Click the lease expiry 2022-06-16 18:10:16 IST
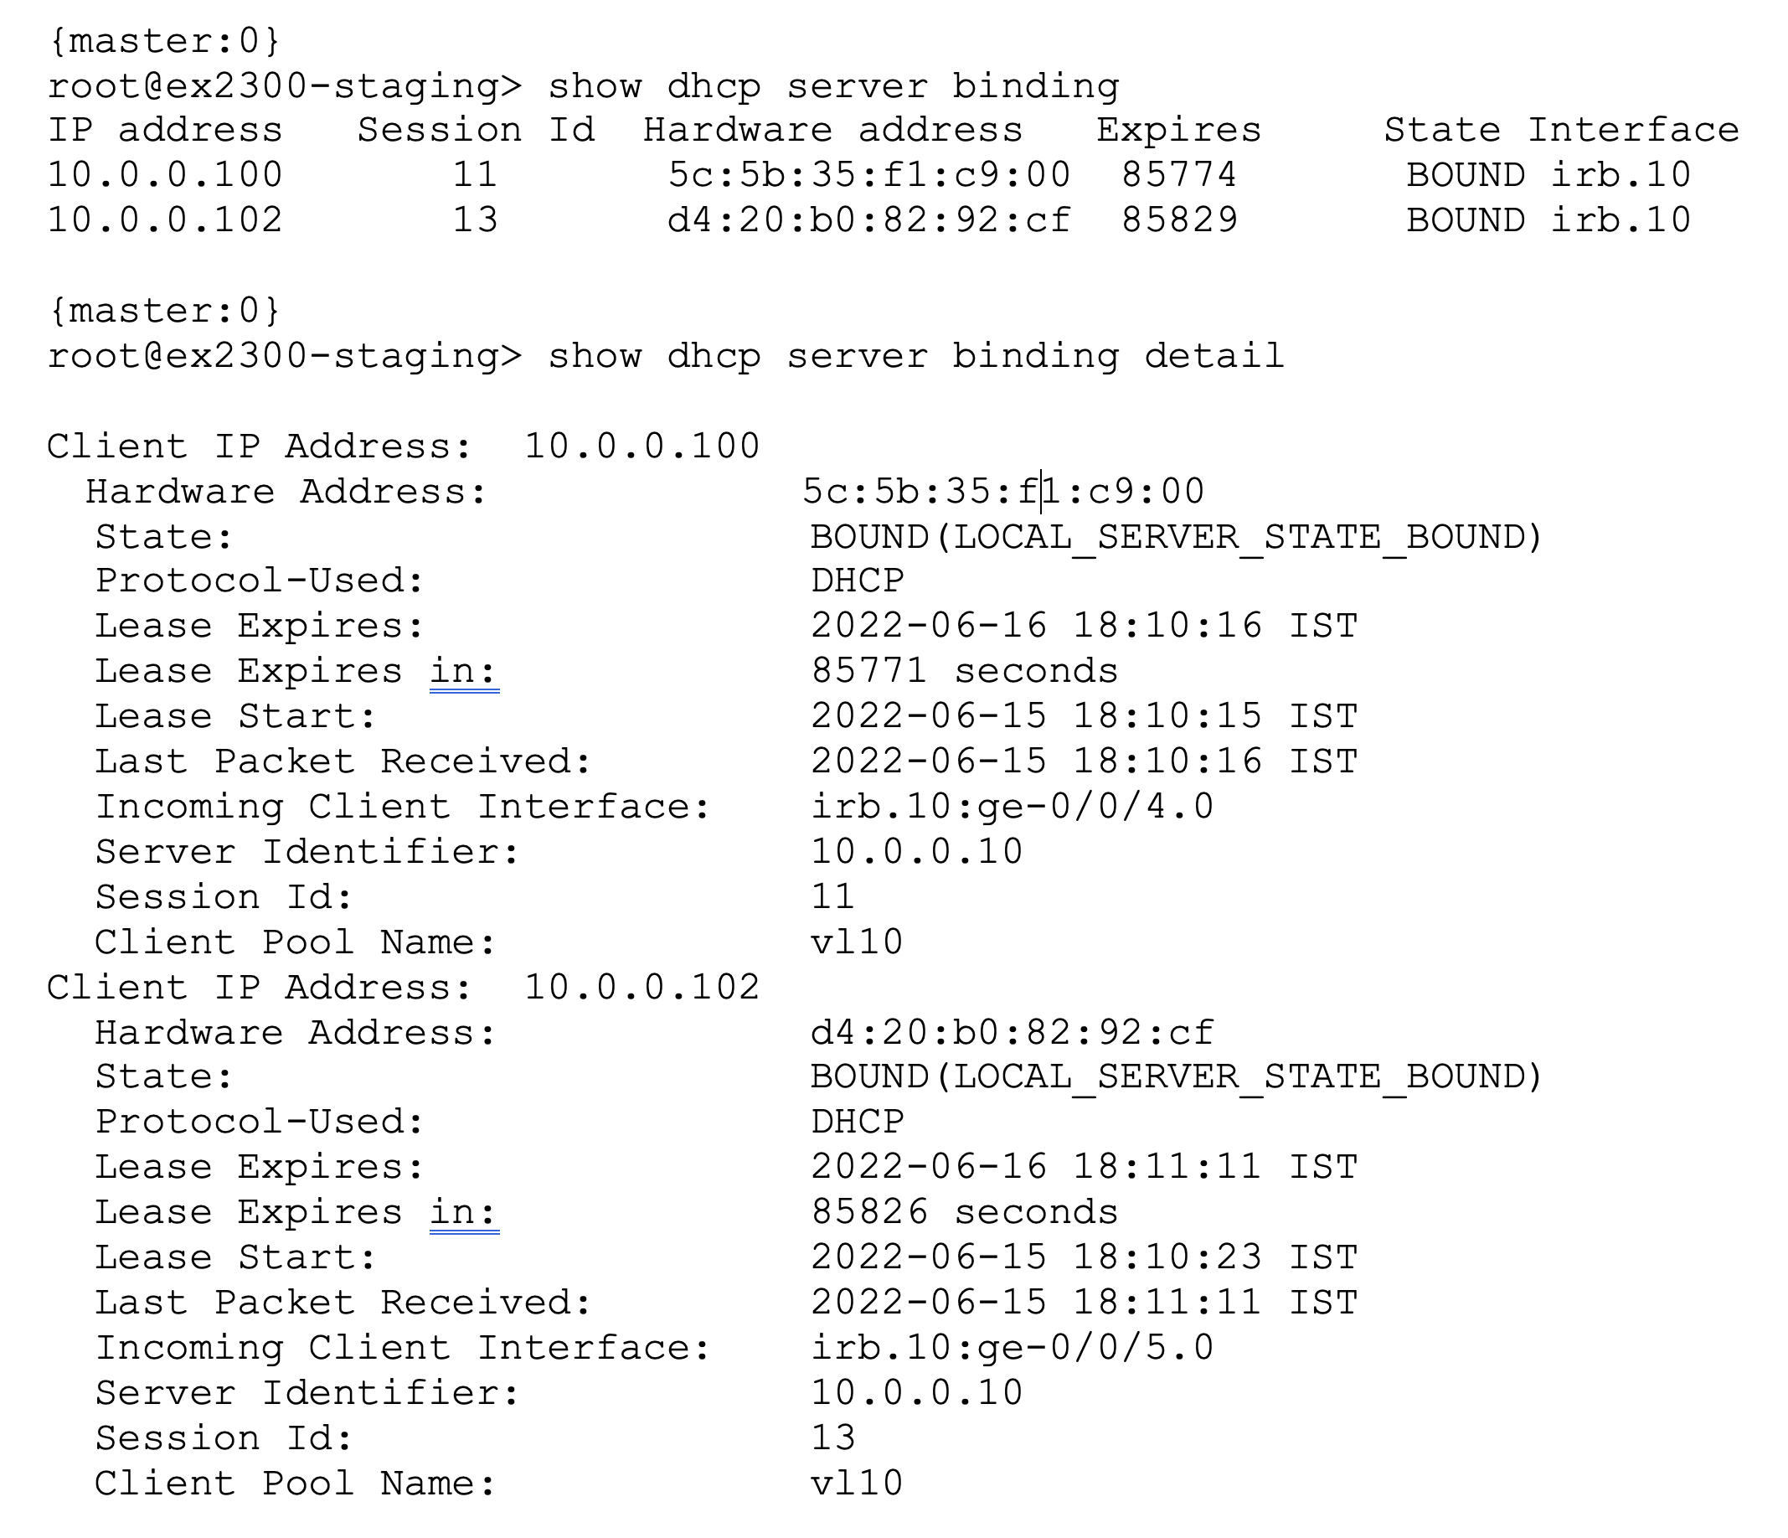The width and height of the screenshot is (1788, 1538). pos(1084,626)
